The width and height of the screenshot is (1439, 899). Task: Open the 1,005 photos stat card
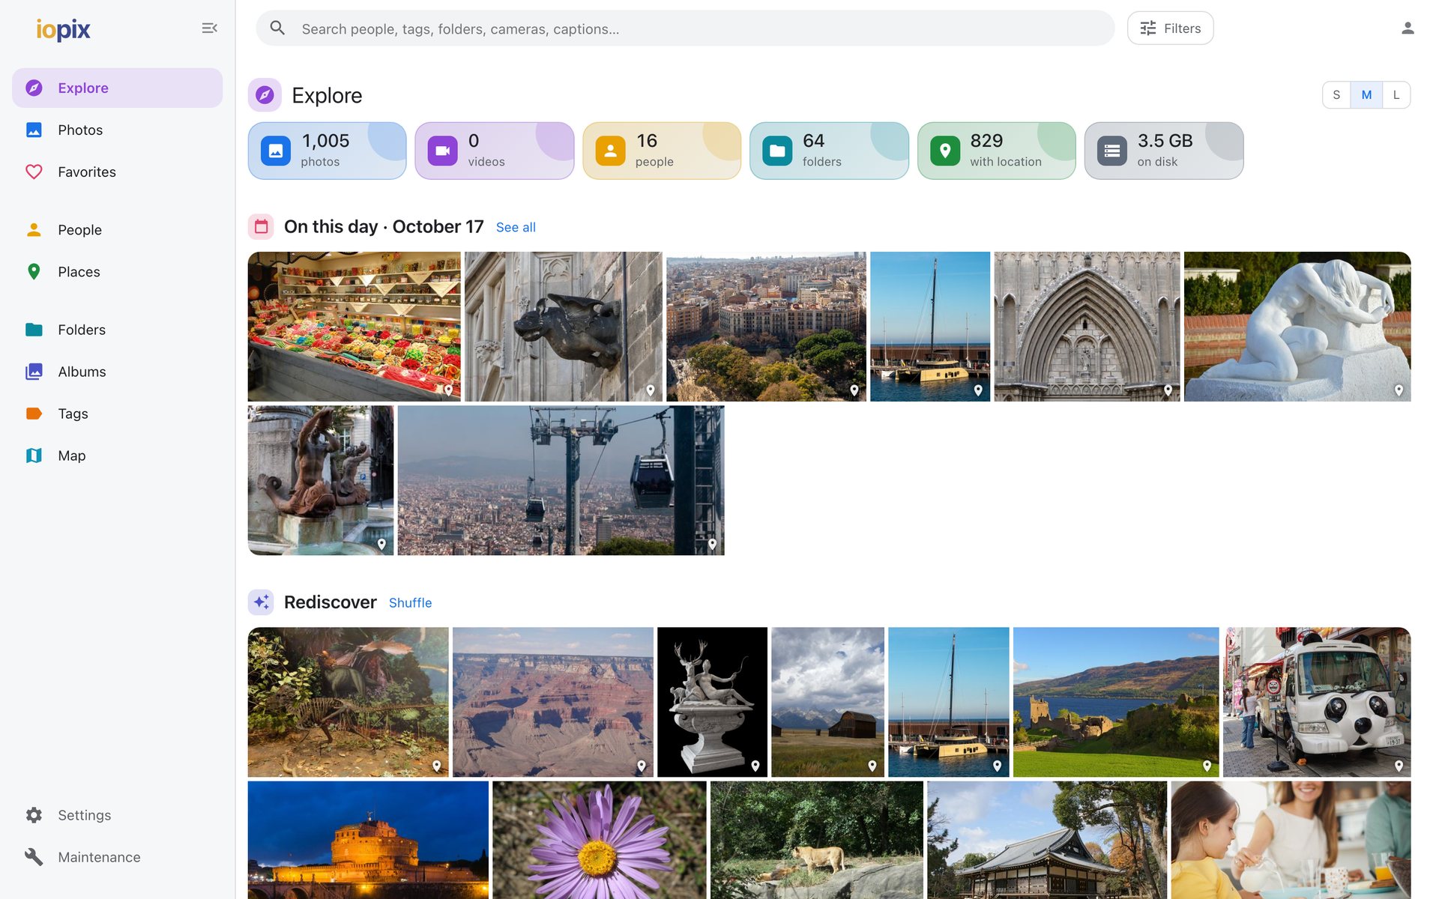(x=327, y=151)
